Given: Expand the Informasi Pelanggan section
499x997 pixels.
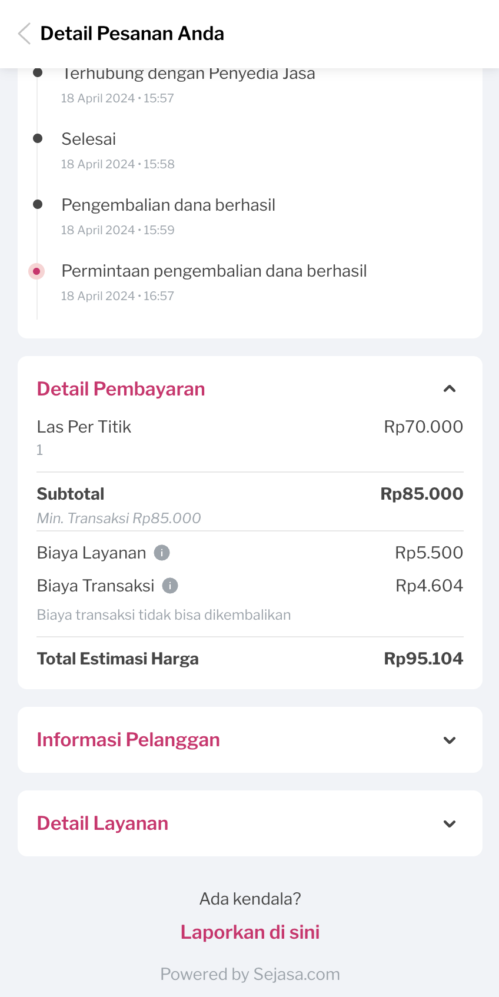Looking at the screenshot, I should tap(450, 740).
